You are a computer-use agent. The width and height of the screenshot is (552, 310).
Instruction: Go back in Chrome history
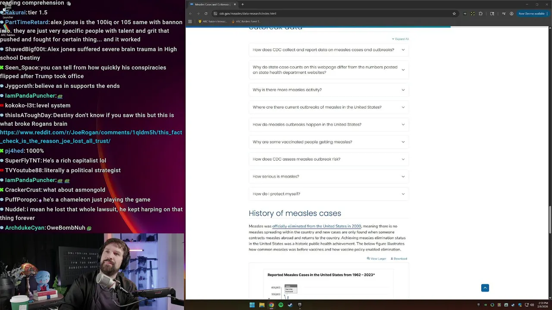tap(190, 13)
